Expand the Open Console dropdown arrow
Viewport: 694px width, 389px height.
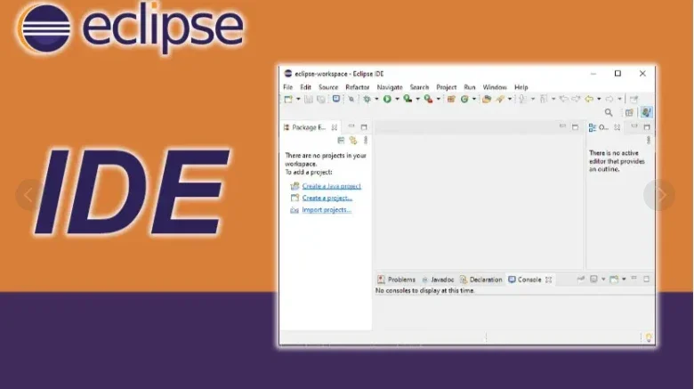click(x=624, y=280)
